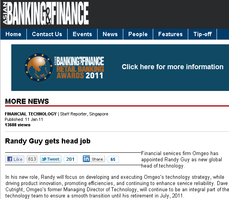Click the 65 LinkedIn share count
Screen dimensions: 229x199
click(113, 159)
